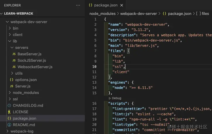Click the "lint:js" script key
This screenshot has width=212, height=134.
click(x=122, y=114)
